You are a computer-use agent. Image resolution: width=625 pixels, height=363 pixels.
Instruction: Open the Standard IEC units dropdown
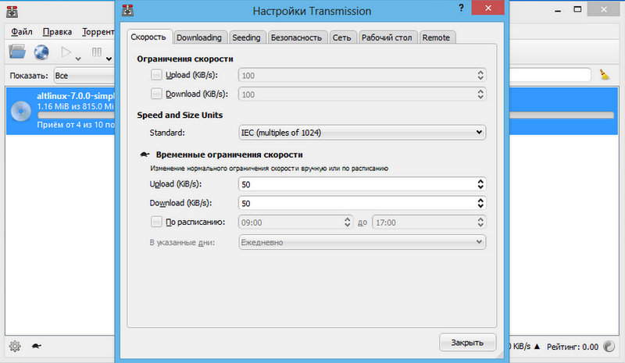tap(362, 132)
